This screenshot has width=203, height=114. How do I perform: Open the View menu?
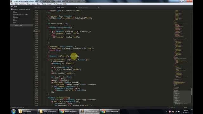(x=33, y=4)
